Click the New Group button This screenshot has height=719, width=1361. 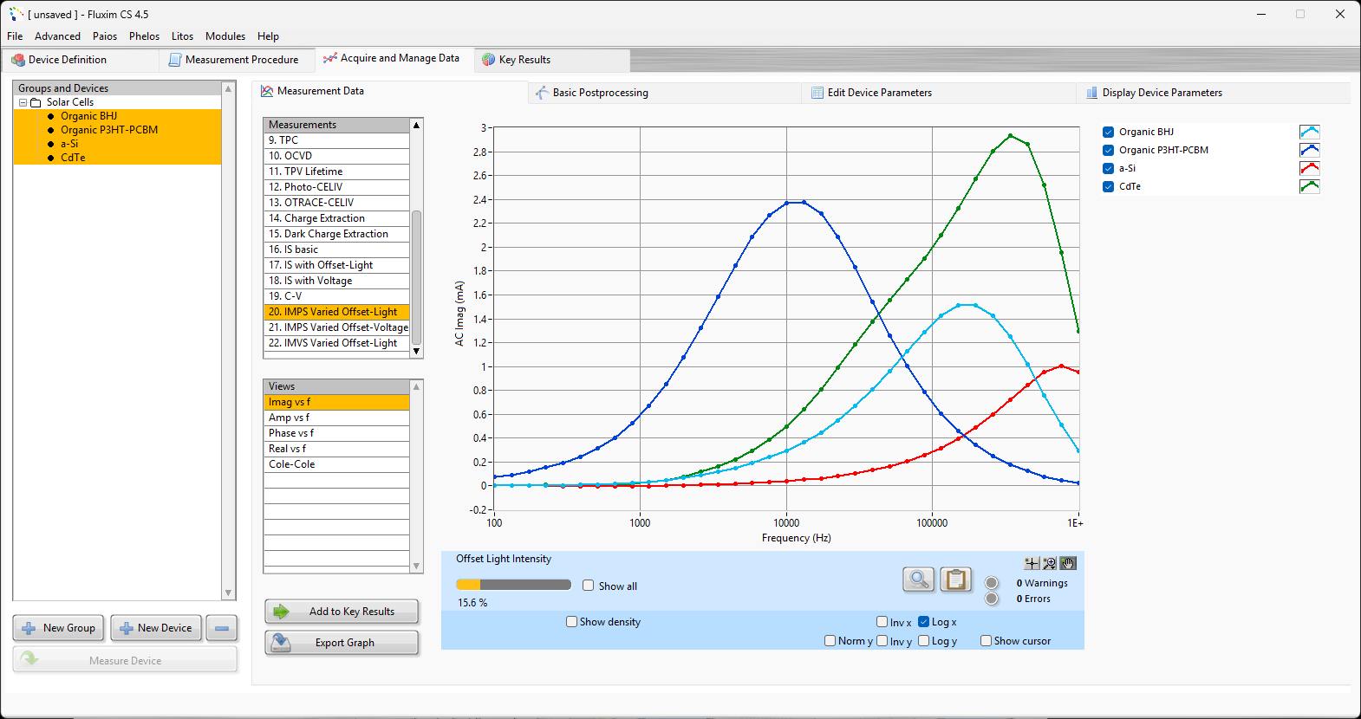point(59,628)
